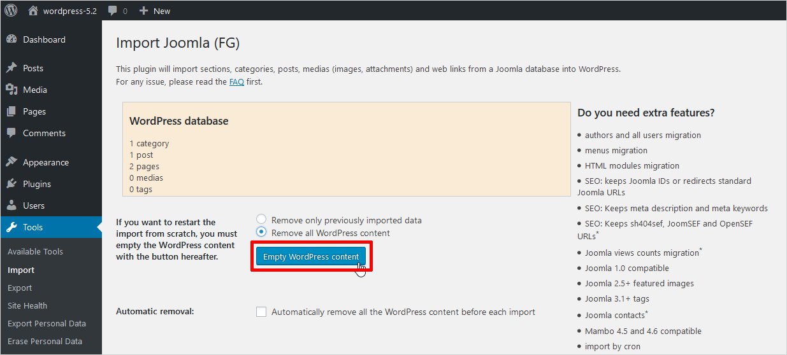Image resolution: width=787 pixels, height=355 pixels.
Task: Open the Pages menu item
Action: click(x=34, y=111)
